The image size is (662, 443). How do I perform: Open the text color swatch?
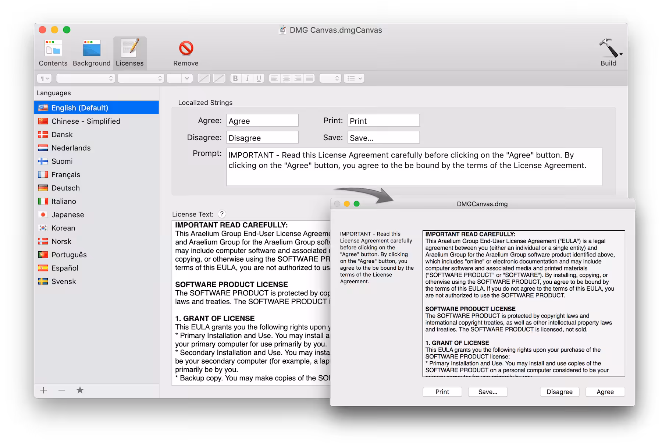204,78
